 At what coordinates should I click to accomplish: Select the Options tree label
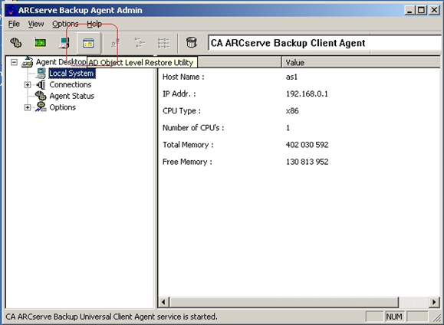[63, 107]
